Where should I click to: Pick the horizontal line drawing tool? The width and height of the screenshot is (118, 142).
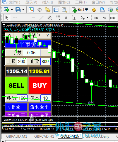point(33,18)
